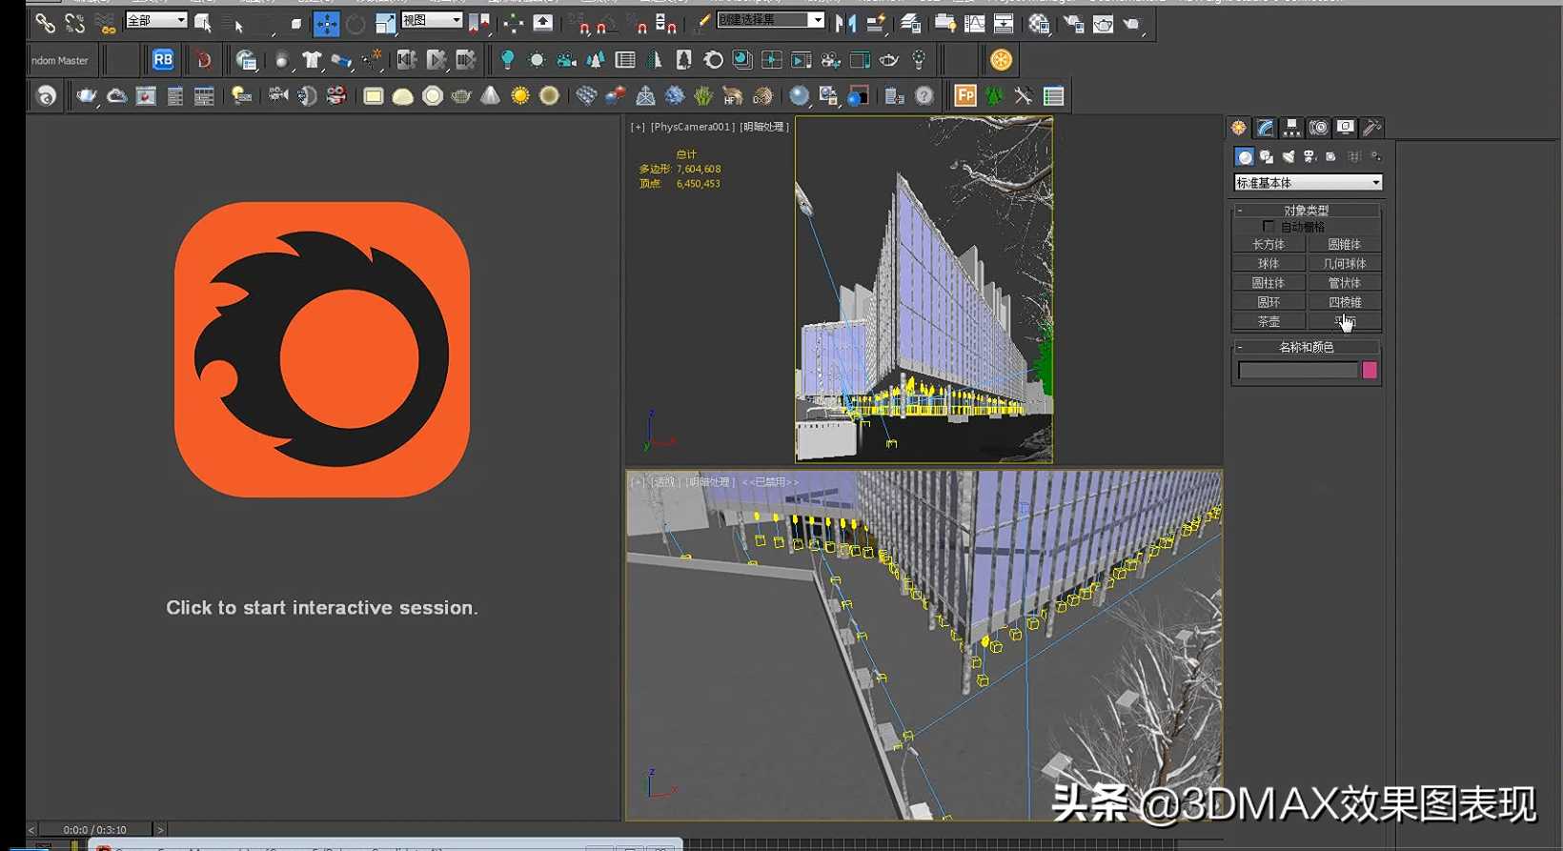Viewport: 1563px width, 851px height.
Task: Click the 明暗处理 shading label in camera viewport
Action: pyautogui.click(x=764, y=127)
